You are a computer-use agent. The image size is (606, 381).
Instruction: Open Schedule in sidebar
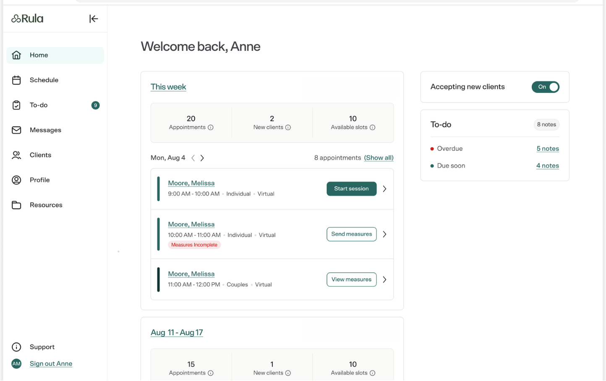[55, 80]
